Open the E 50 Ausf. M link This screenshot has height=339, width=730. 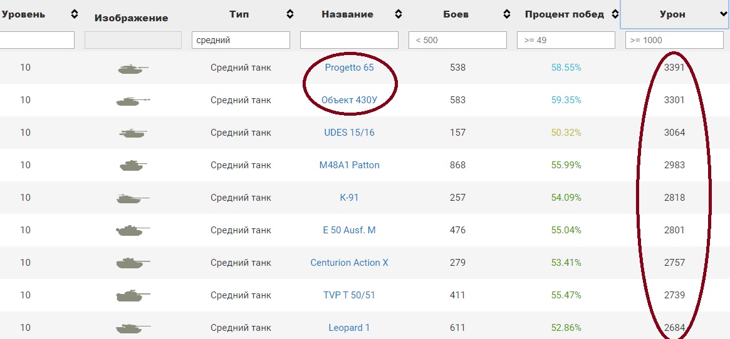[349, 230]
